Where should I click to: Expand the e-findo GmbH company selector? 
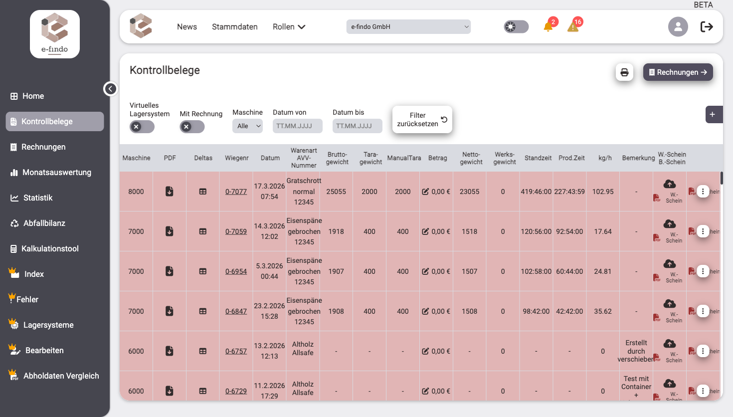click(408, 27)
